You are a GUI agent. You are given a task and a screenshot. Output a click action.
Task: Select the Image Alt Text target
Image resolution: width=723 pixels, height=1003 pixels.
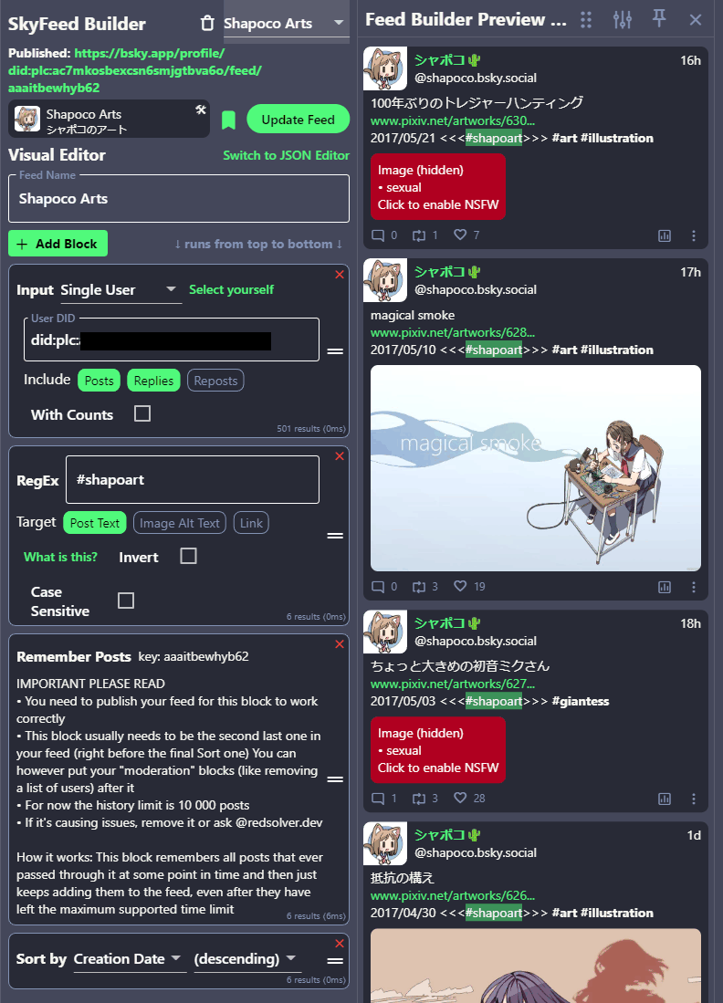tap(180, 523)
